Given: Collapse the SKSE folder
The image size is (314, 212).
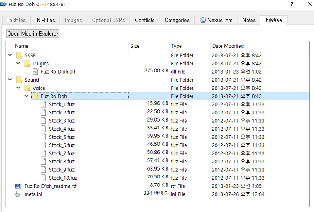Looking at the screenshot, I should tap(10, 55).
